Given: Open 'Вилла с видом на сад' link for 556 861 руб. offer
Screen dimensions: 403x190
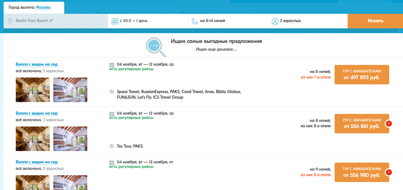Looking at the screenshot, I should pos(37,114).
